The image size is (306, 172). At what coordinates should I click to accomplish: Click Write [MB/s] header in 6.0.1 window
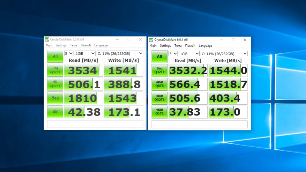(228, 60)
